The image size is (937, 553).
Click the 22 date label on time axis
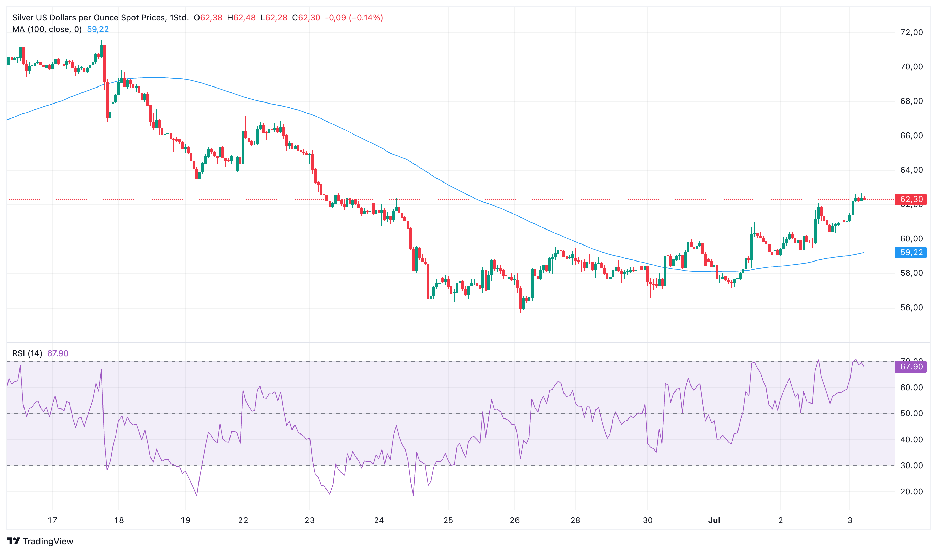[243, 520]
